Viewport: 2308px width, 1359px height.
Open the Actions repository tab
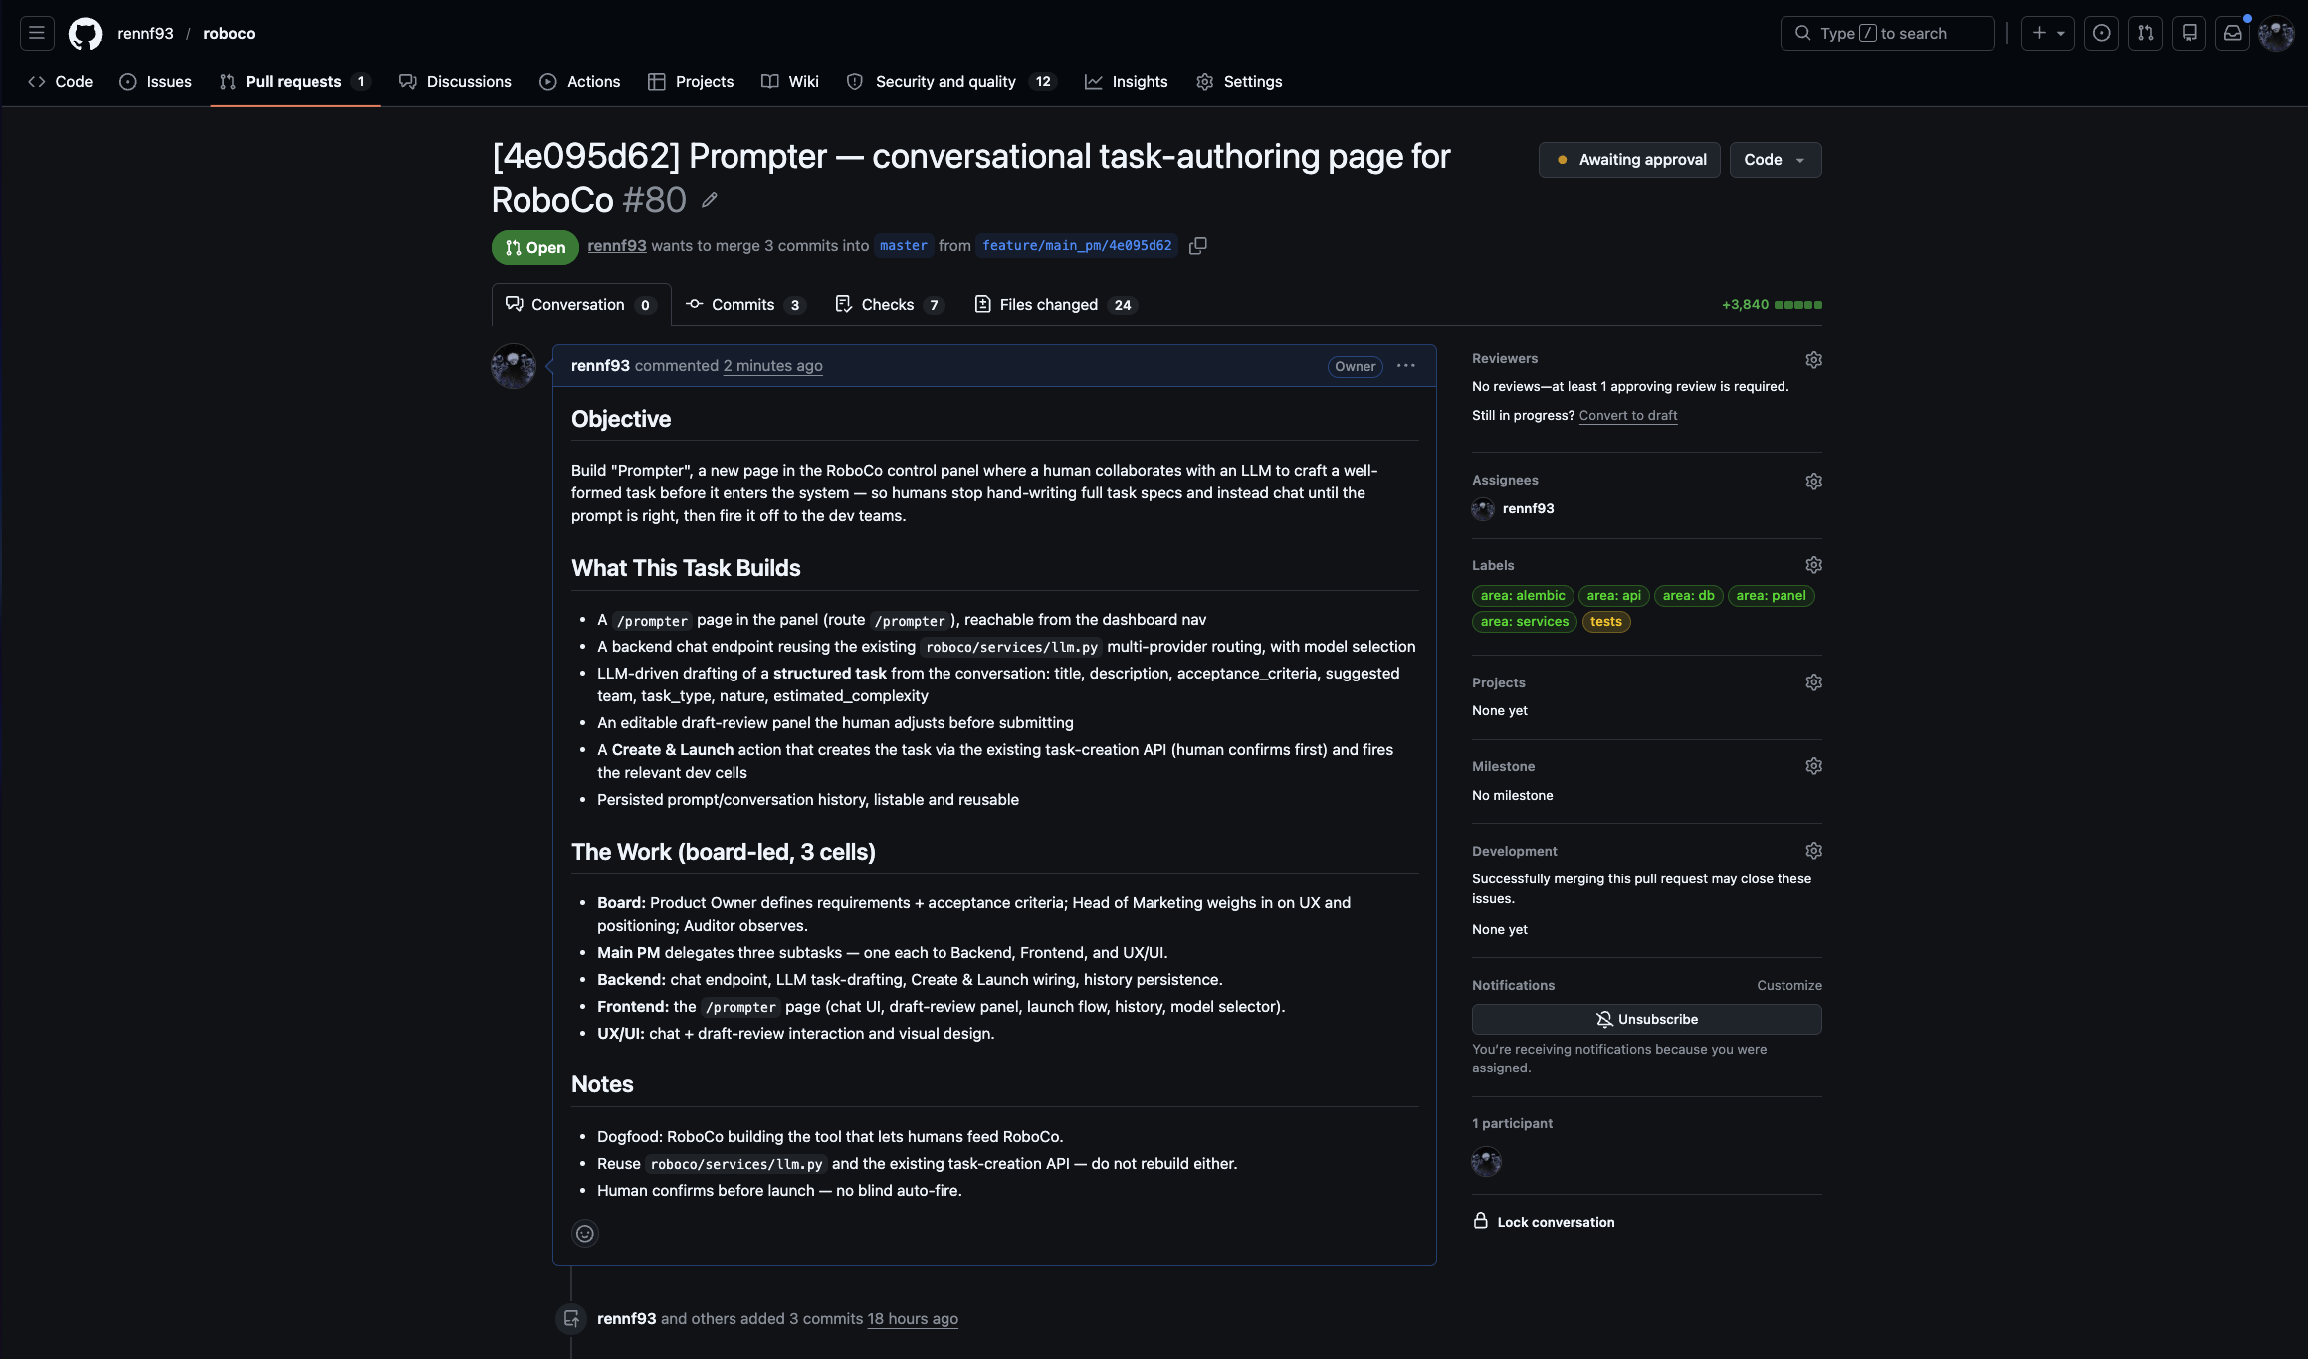[580, 82]
